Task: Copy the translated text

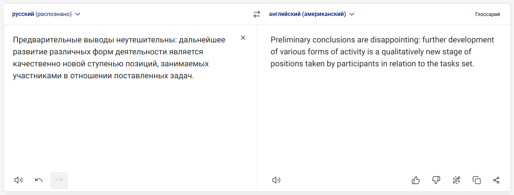Action: pos(477,180)
